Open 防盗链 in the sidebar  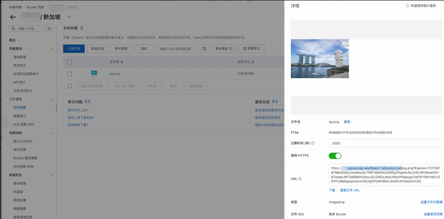tap(18, 192)
